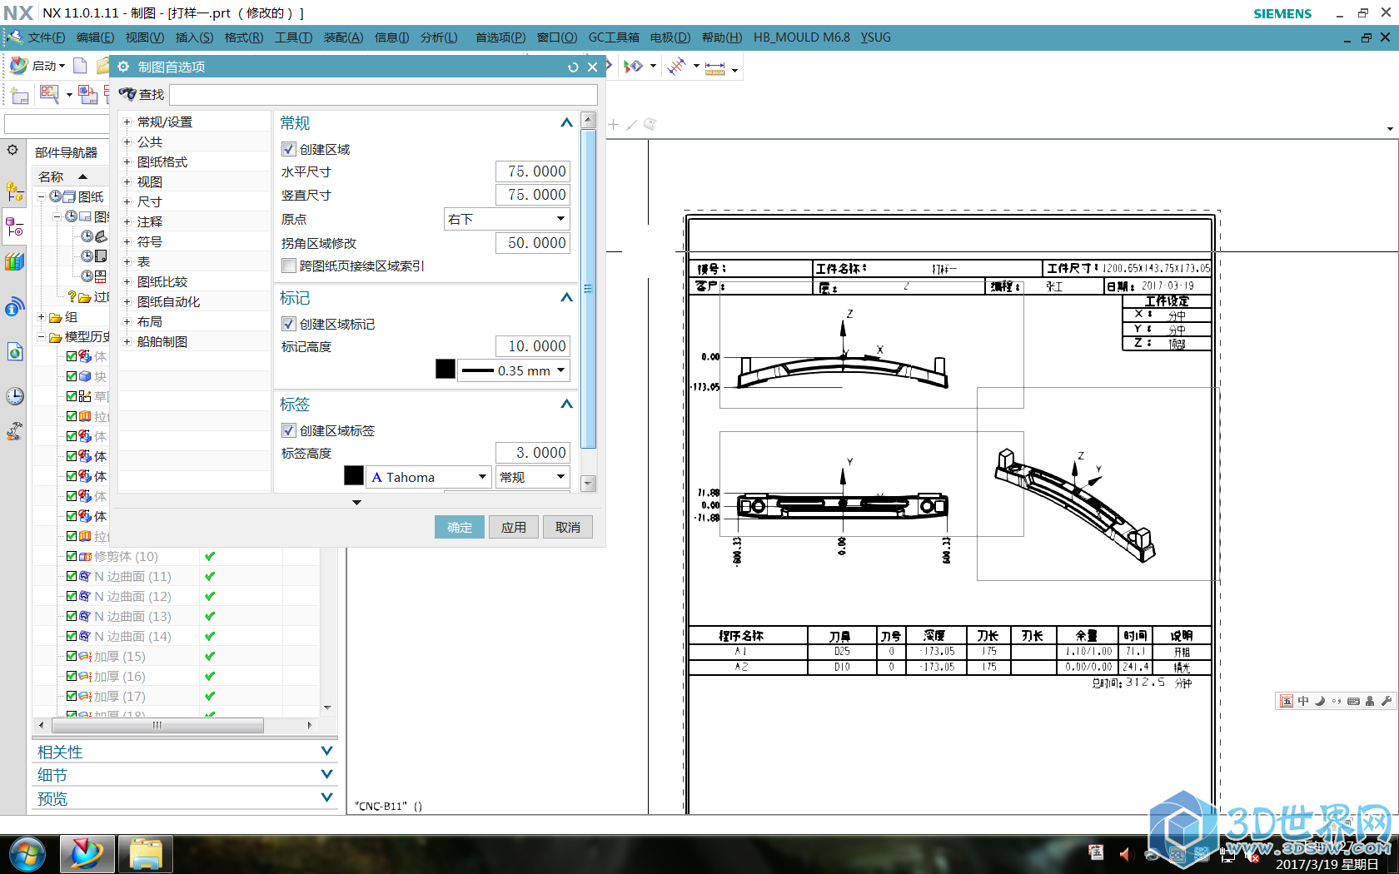Click the 应用 button
The image size is (1399, 874).
click(x=514, y=527)
